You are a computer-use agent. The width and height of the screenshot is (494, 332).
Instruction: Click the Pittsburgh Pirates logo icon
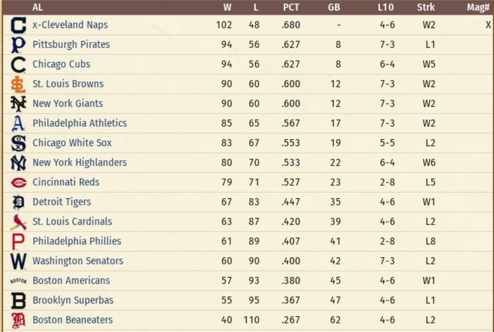pos(19,45)
